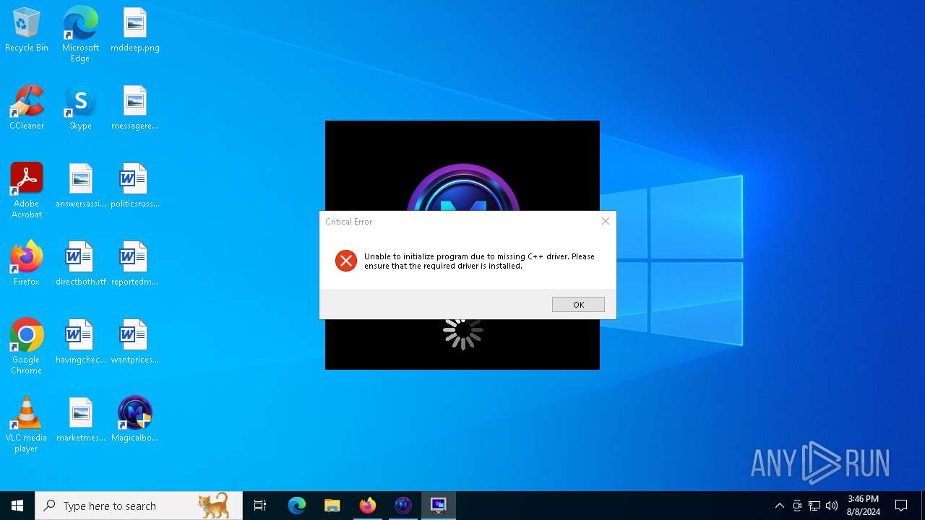Image resolution: width=925 pixels, height=520 pixels.
Task: Select the VLC media player shortcut
Action: (x=27, y=424)
